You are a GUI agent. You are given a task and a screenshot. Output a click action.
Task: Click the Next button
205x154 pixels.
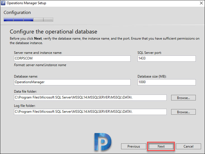pos(161,146)
